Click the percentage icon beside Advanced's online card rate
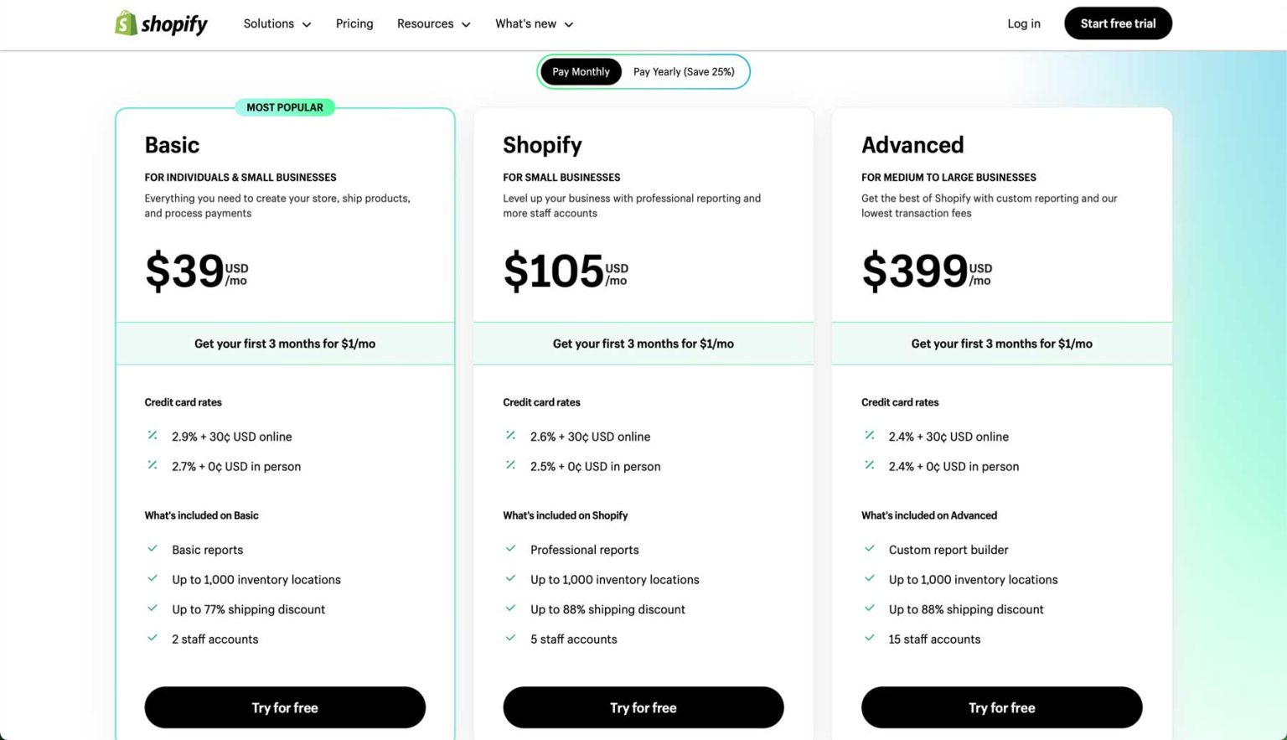The image size is (1287, 740). (x=869, y=435)
